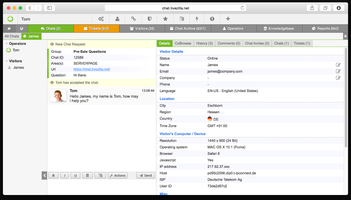Collapse the Visitors group in the sidebar

point(7,61)
